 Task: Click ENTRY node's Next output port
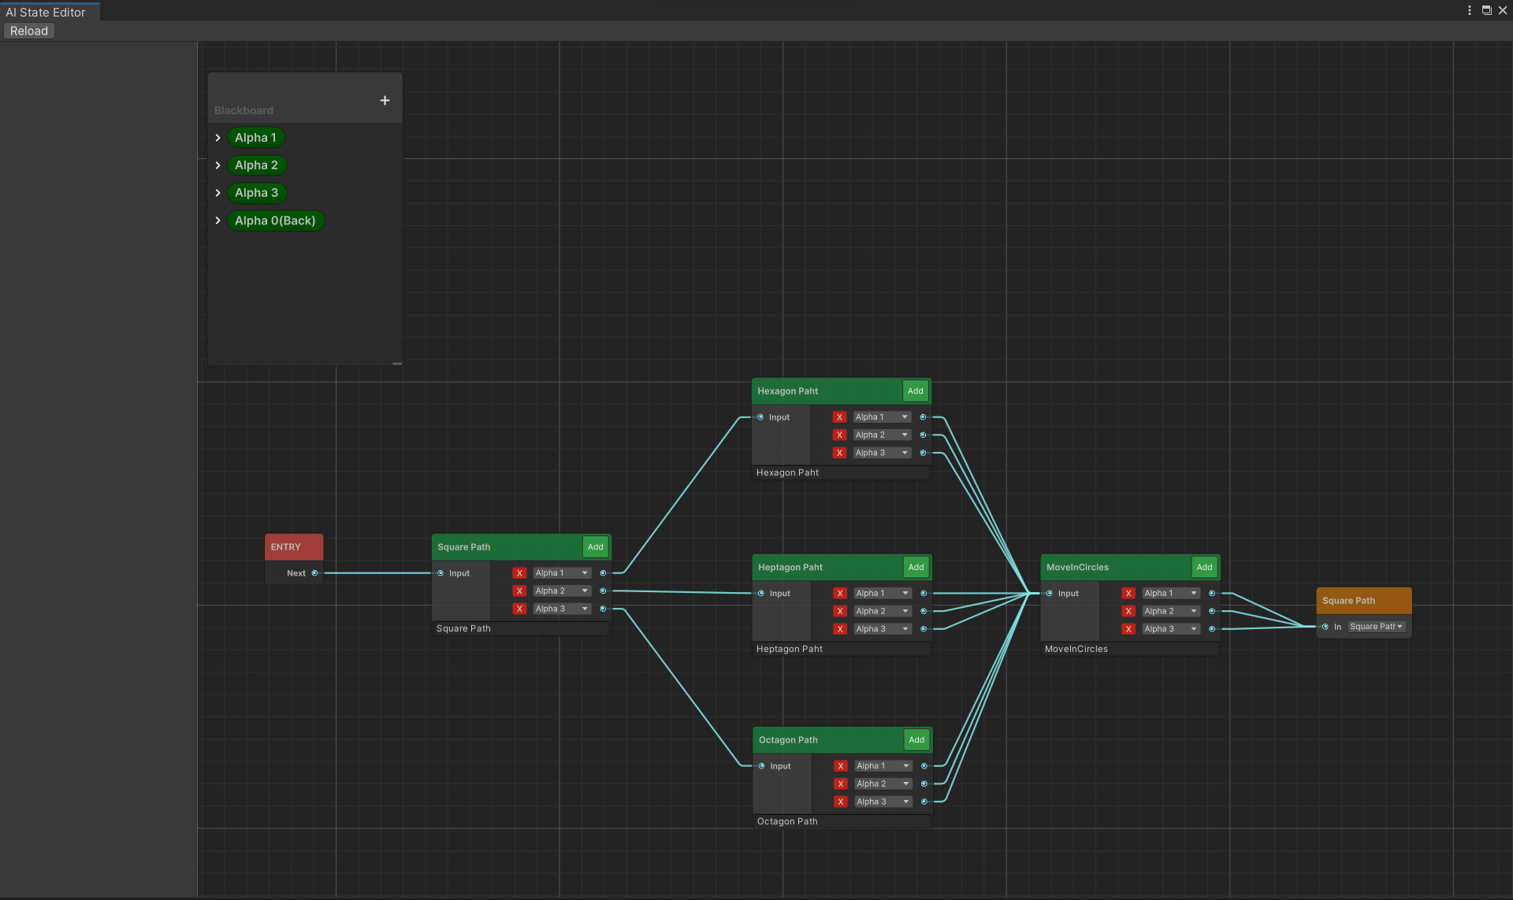(314, 573)
